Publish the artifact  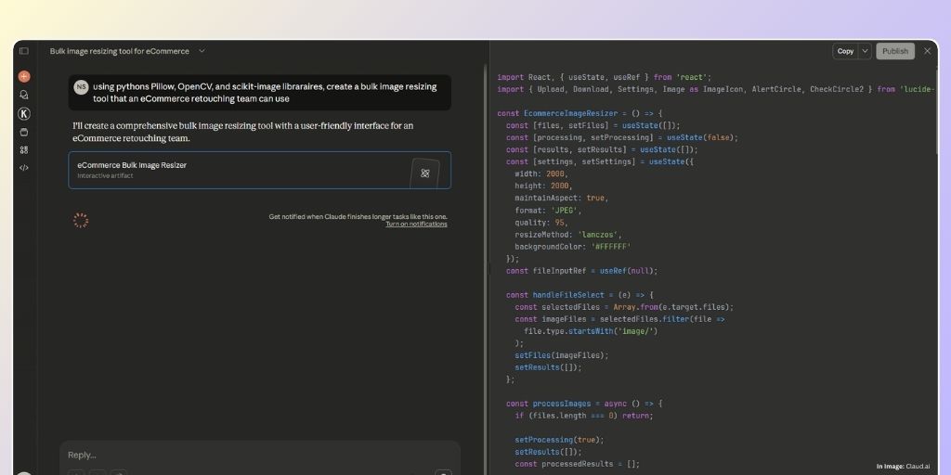point(895,51)
